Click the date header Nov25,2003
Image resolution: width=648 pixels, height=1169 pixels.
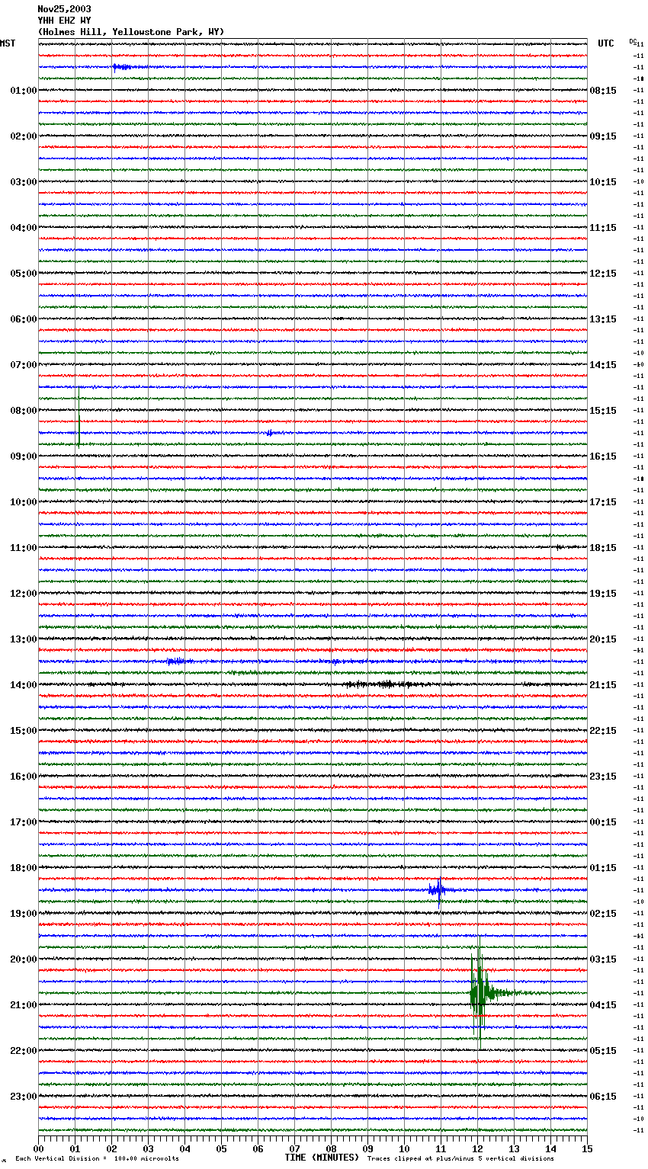[x=64, y=9]
